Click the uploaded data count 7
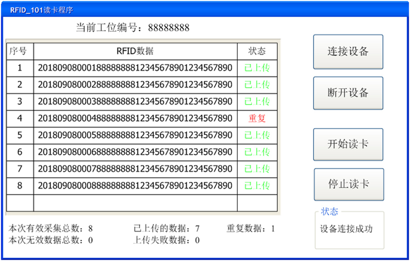This screenshot has height=261, width=410. tap(197, 228)
